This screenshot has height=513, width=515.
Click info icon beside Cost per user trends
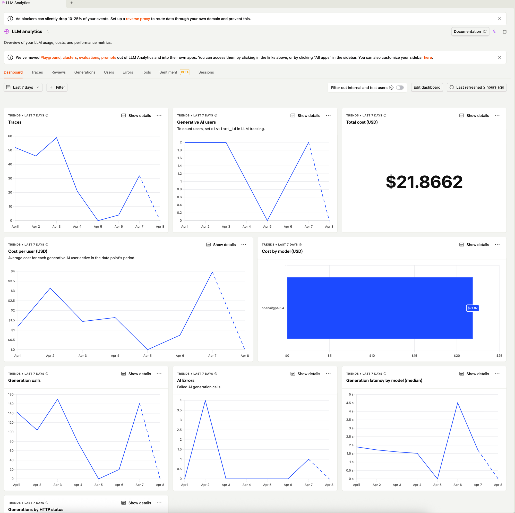(47, 244)
